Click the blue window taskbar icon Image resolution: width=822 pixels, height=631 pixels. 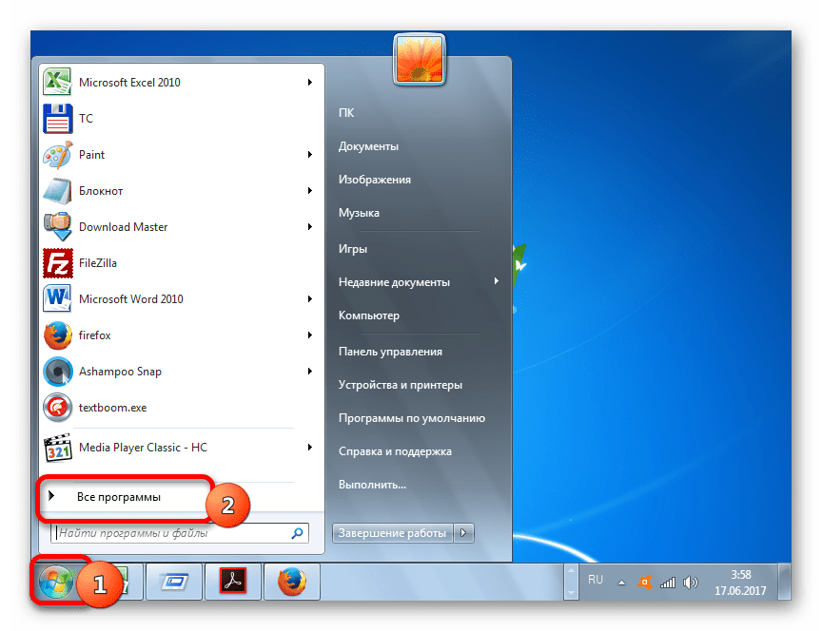point(174,582)
